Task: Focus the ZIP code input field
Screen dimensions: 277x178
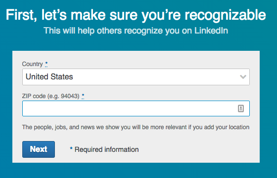Action: [x=136, y=108]
